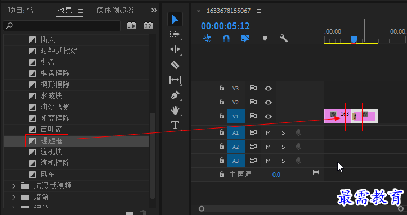Target track A1 header
Screen dimensions: 407x215
click(x=236, y=132)
